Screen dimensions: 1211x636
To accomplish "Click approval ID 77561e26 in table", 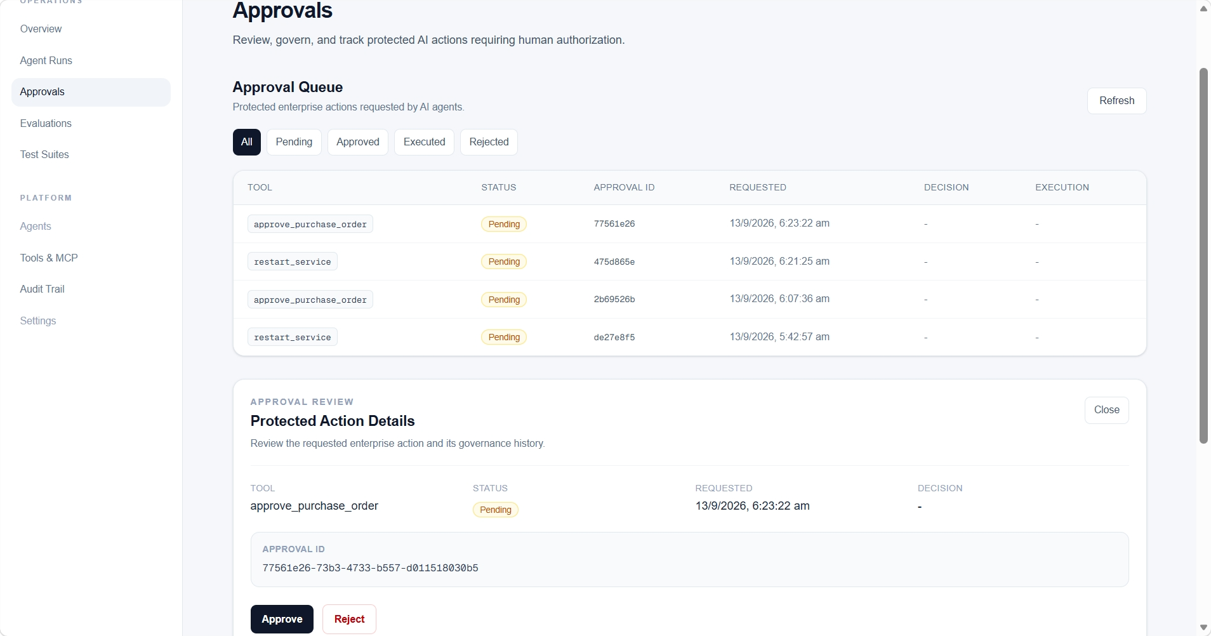I will click(x=614, y=224).
